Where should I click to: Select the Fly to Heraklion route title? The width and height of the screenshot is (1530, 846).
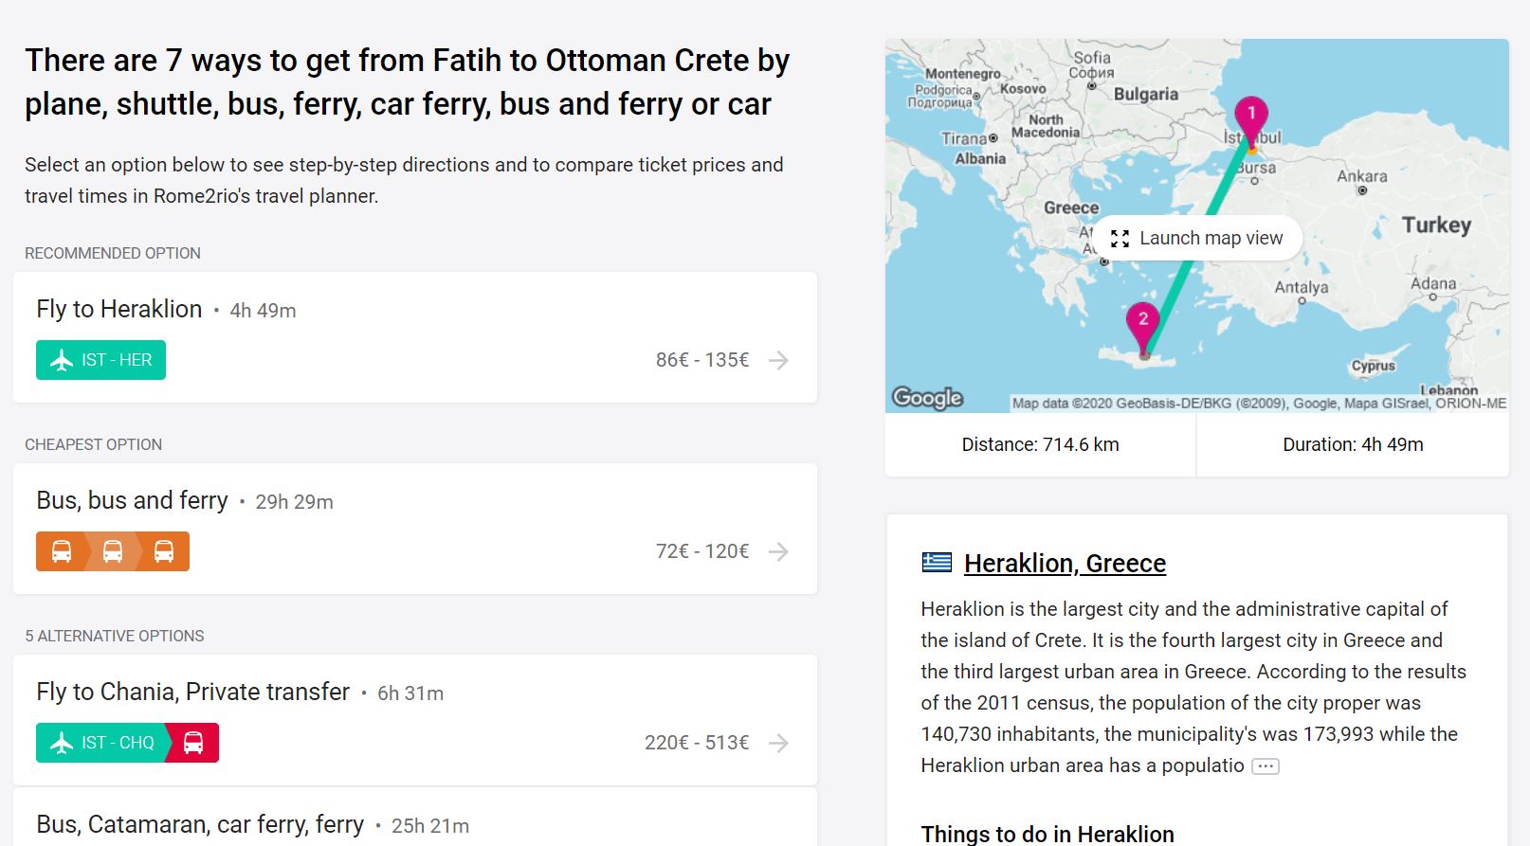(x=119, y=309)
